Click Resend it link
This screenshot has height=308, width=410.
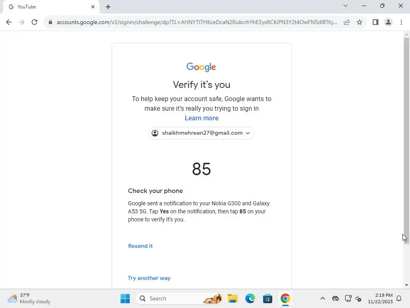point(140,246)
